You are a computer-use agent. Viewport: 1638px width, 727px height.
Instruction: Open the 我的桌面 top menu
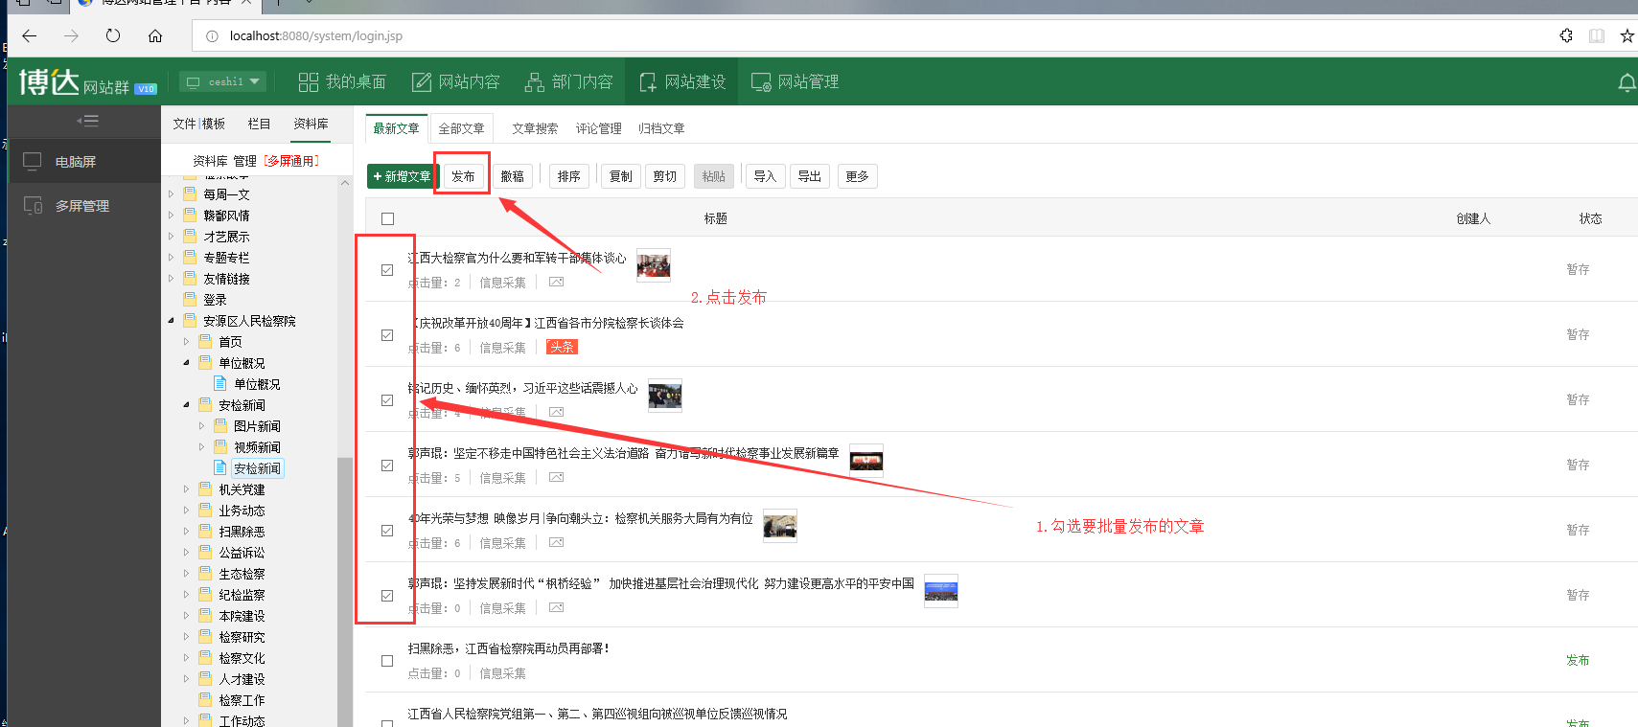(342, 82)
